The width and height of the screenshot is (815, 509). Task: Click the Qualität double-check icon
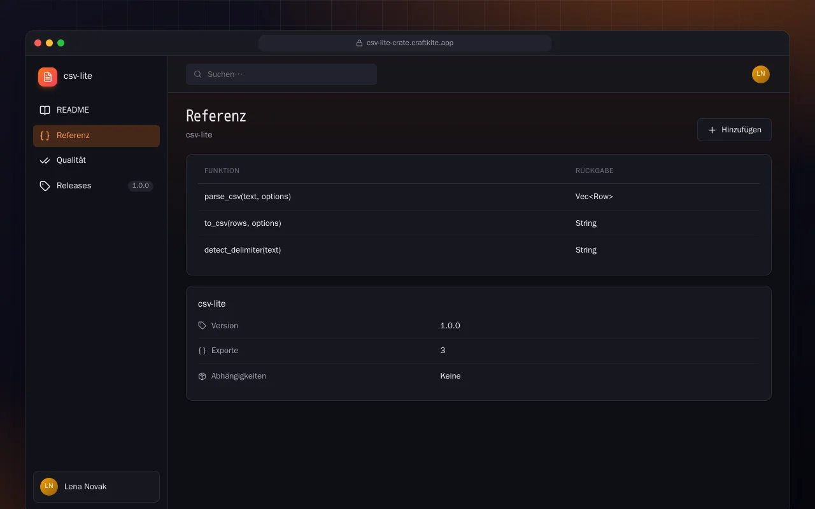coord(45,160)
